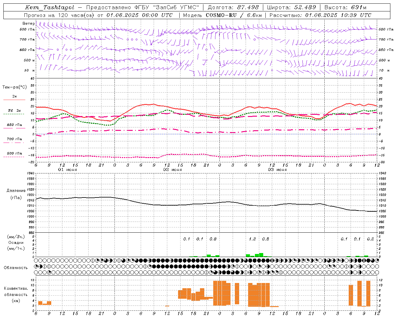The width and height of the screenshot is (395, 316).
Task: Click the "Тем-ра(°C)" temperature axis label
Action: [x=15, y=87]
